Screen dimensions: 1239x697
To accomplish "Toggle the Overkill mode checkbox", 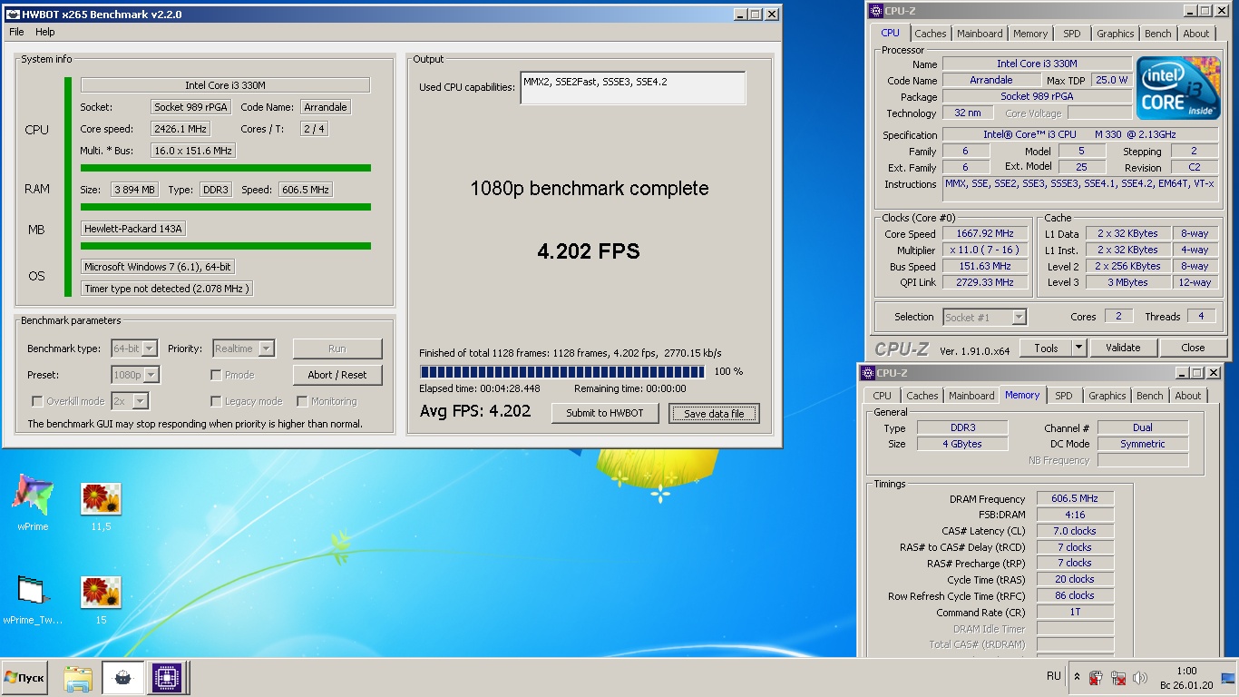I will point(37,401).
